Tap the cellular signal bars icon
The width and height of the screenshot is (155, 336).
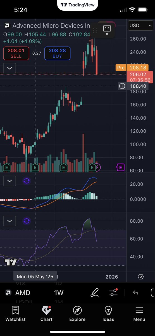pyautogui.click(x=123, y=10)
